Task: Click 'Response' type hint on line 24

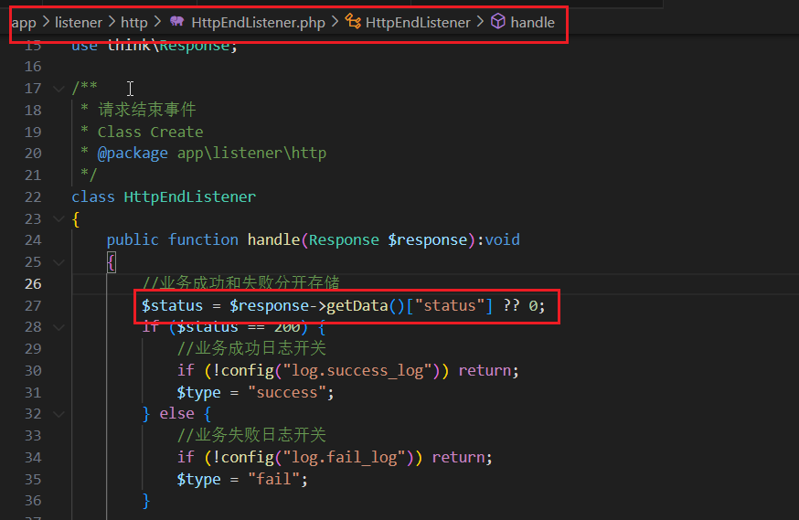Action: (x=344, y=239)
